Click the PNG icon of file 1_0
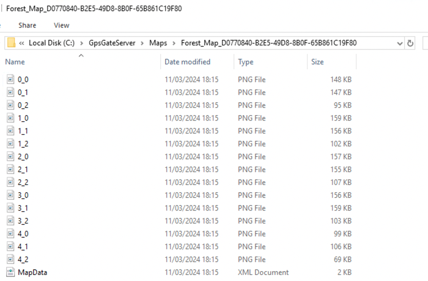This screenshot has width=428, height=281. tap(10, 118)
